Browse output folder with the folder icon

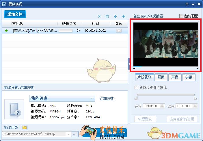(x=25, y=128)
